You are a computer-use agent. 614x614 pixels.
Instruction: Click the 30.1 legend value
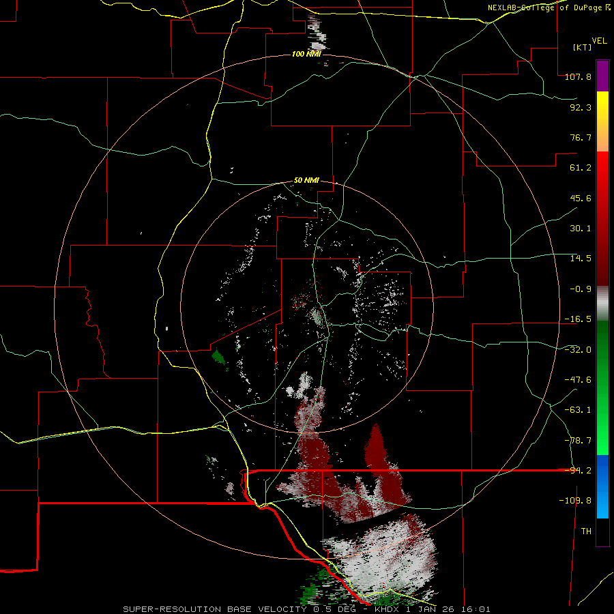coord(581,229)
